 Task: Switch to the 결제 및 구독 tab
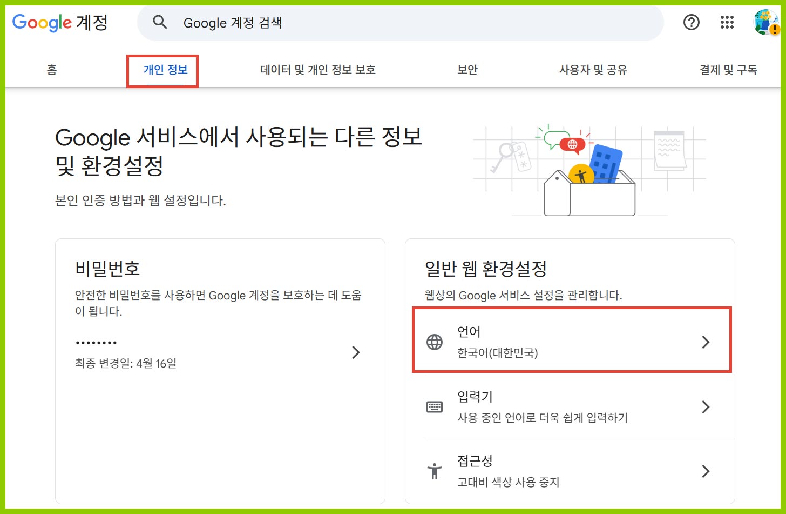point(728,70)
